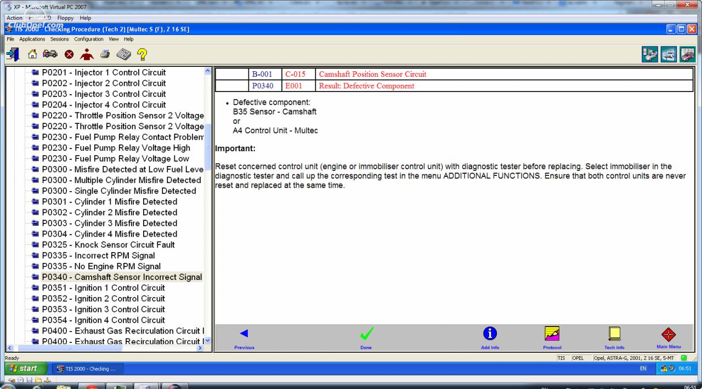Open the Sessions menu
This screenshot has height=389, width=702.
[x=60, y=39]
